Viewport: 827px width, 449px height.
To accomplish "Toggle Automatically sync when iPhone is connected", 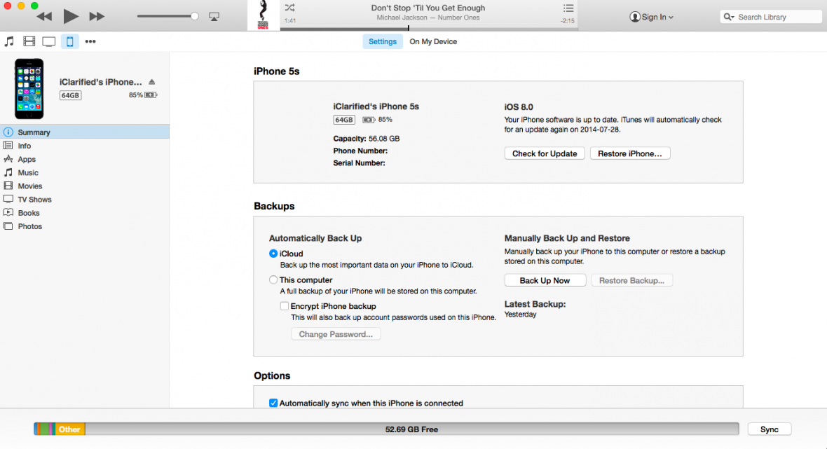I will [273, 403].
